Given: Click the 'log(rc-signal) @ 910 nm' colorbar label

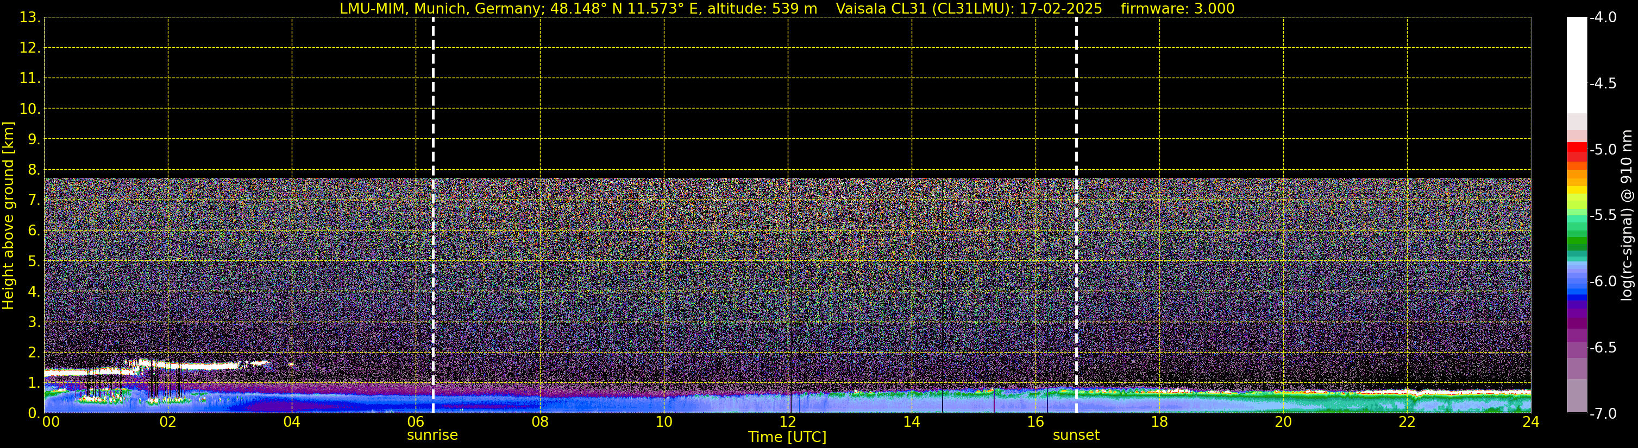Looking at the screenshot, I should (1627, 216).
